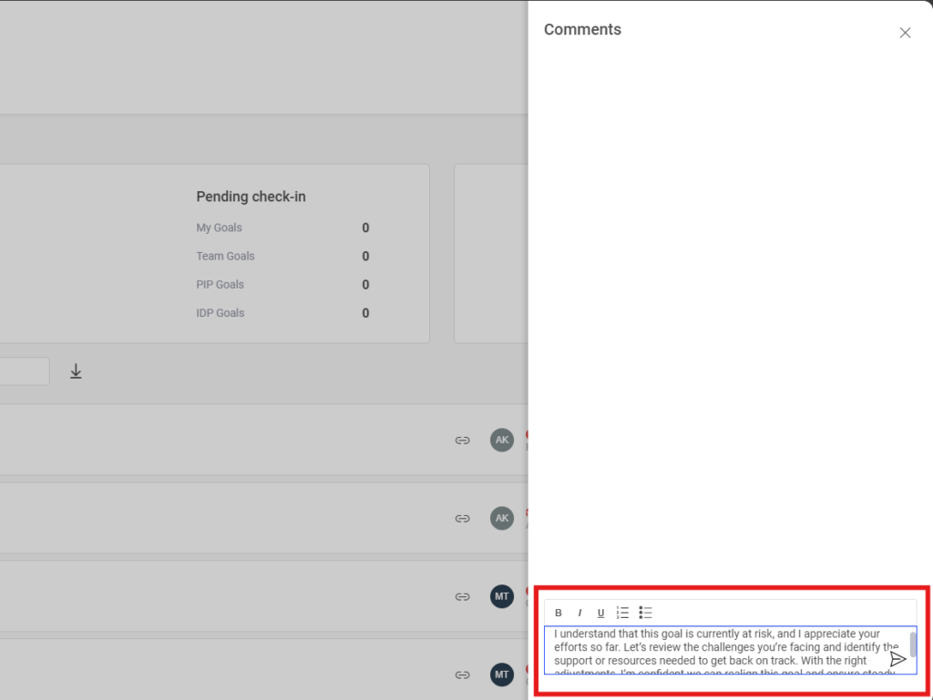This screenshot has height=700, width=933.
Task: Click the download icon below the summary cards
Action: click(76, 370)
